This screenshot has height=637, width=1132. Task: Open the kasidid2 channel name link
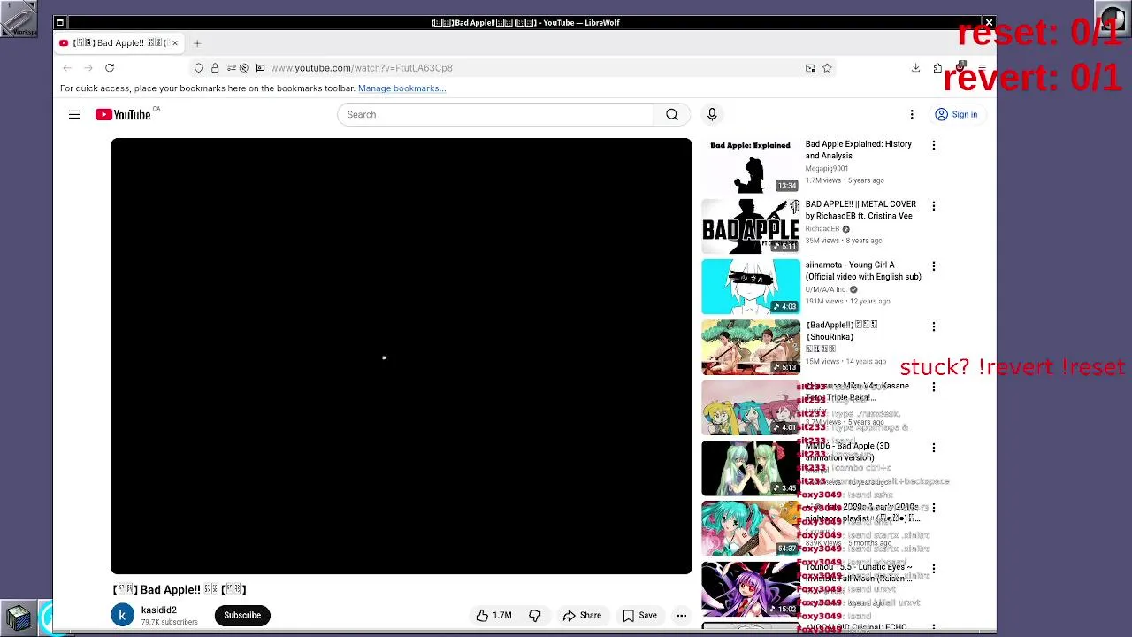tap(159, 610)
